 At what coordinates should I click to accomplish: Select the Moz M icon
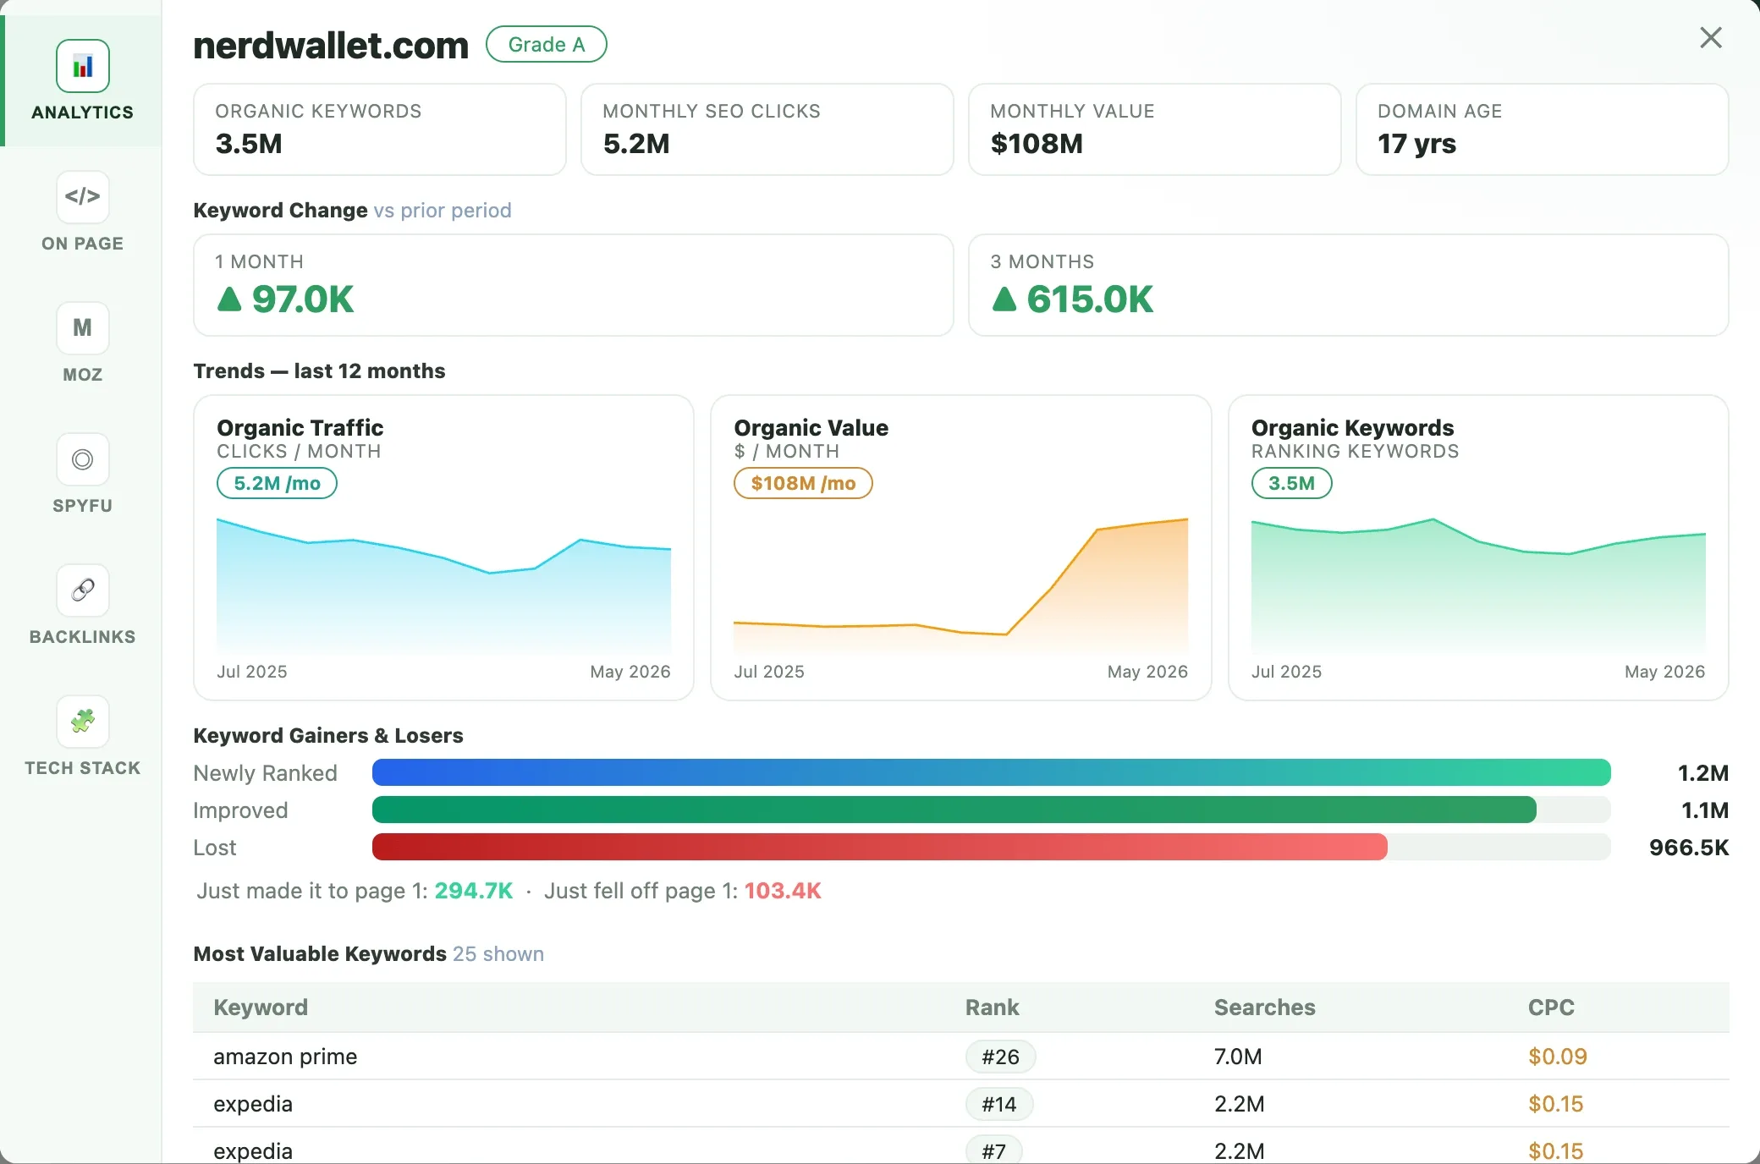(x=83, y=328)
